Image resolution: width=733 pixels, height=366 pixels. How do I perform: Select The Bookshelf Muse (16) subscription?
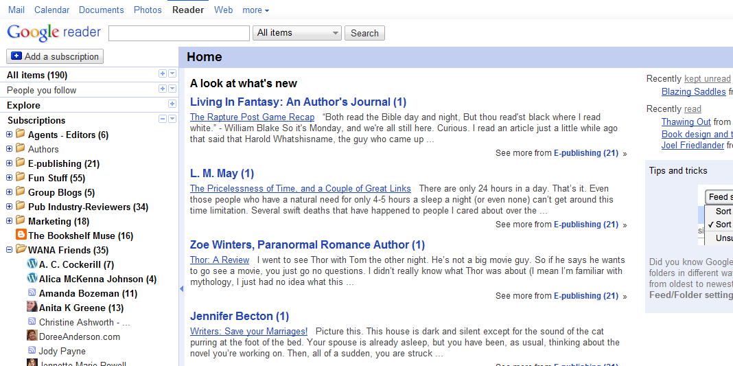pyautogui.click(x=81, y=236)
